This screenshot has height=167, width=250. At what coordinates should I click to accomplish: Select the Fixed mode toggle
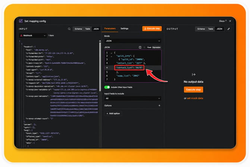(x=149, y=47)
